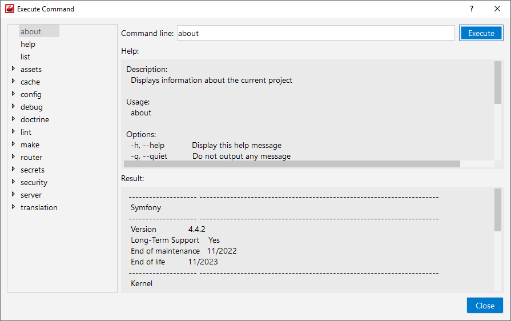Select the 'config' tree label
Screen dimensions: 511x321
click(31, 94)
